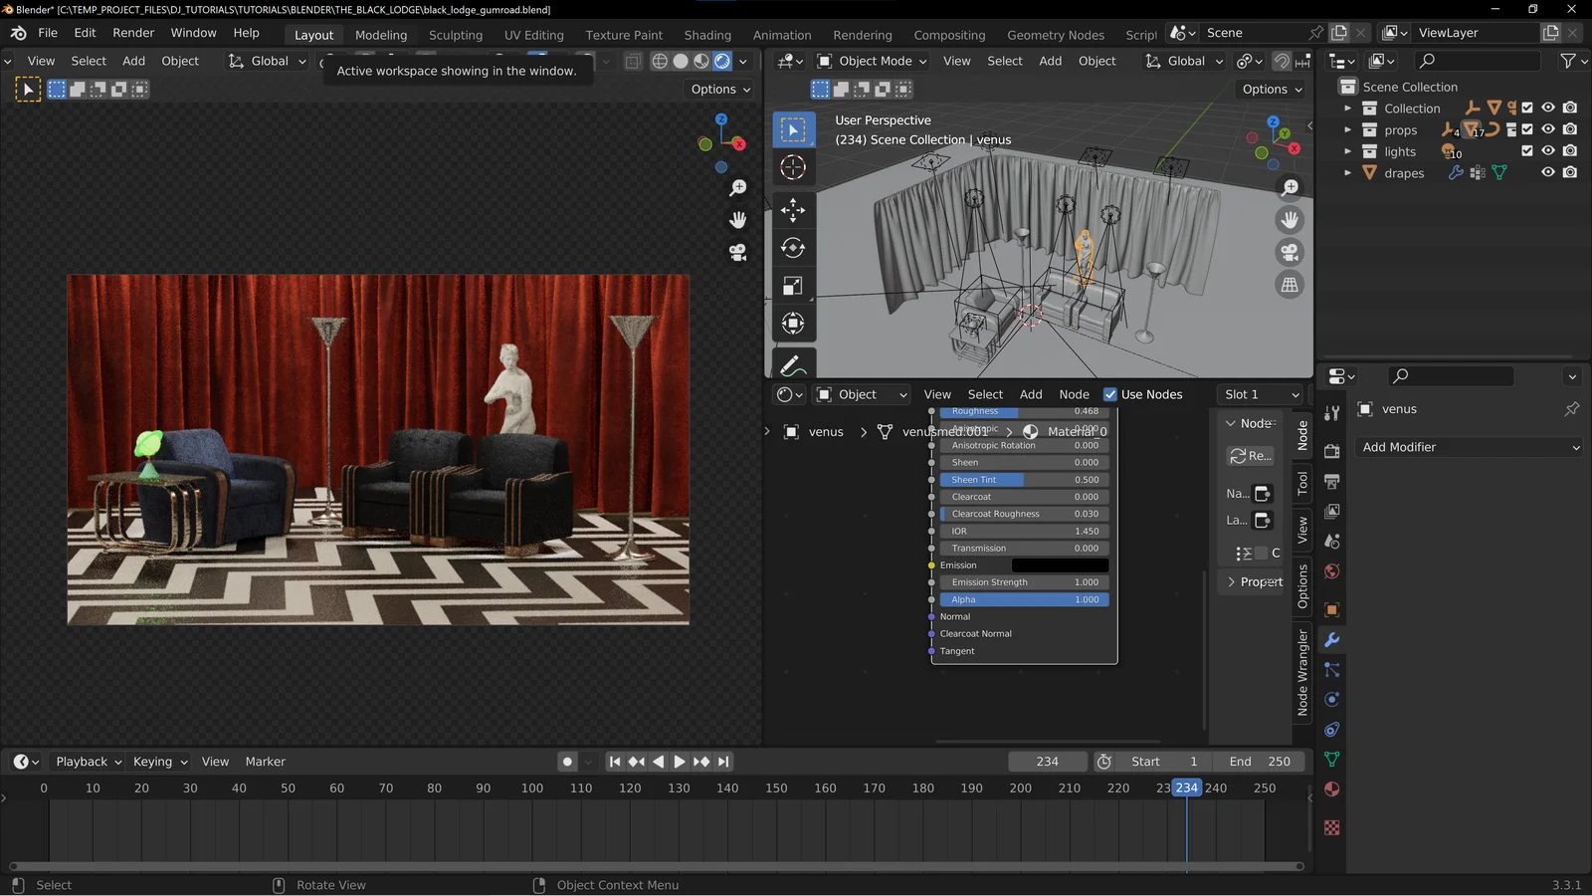Select the Annotate tool

pos(793,363)
